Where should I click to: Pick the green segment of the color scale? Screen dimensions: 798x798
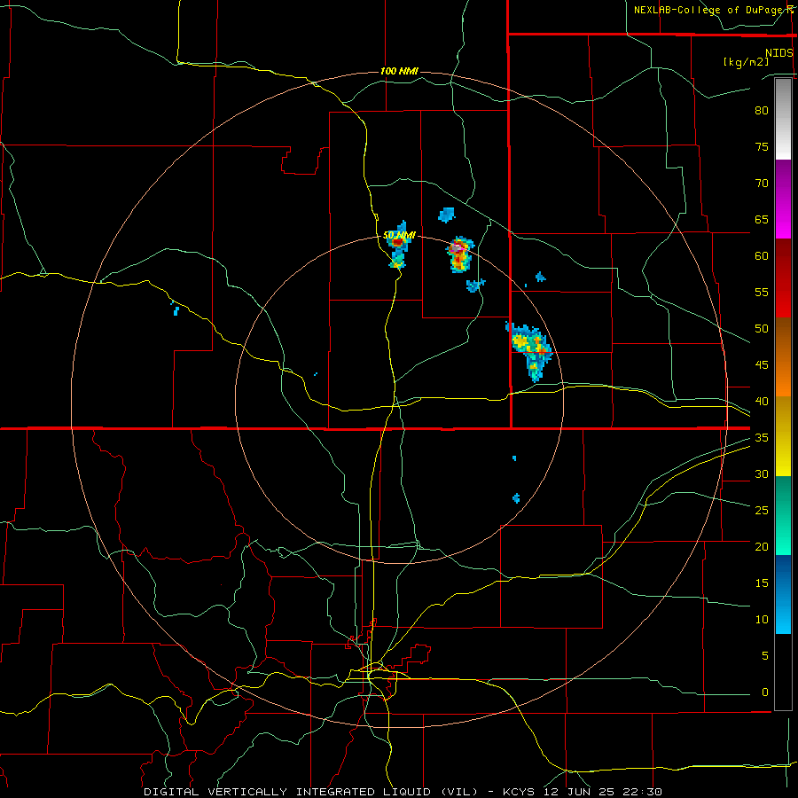pos(783,515)
